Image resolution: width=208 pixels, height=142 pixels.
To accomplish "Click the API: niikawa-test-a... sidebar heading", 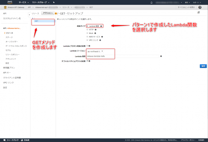I will [x=12, y=28].
